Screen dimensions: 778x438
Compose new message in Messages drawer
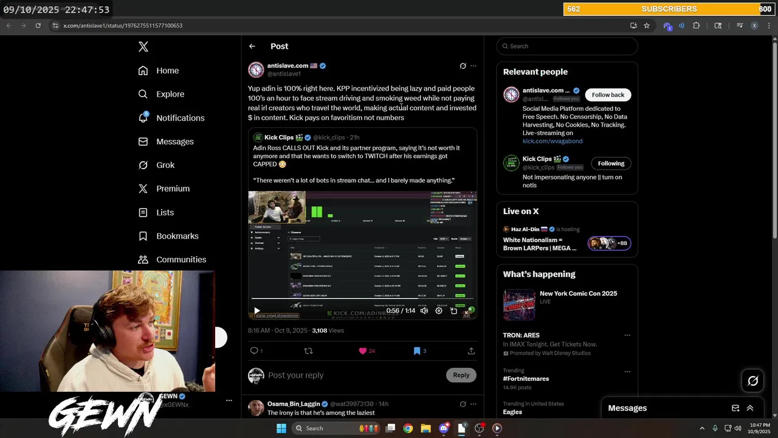click(x=735, y=408)
